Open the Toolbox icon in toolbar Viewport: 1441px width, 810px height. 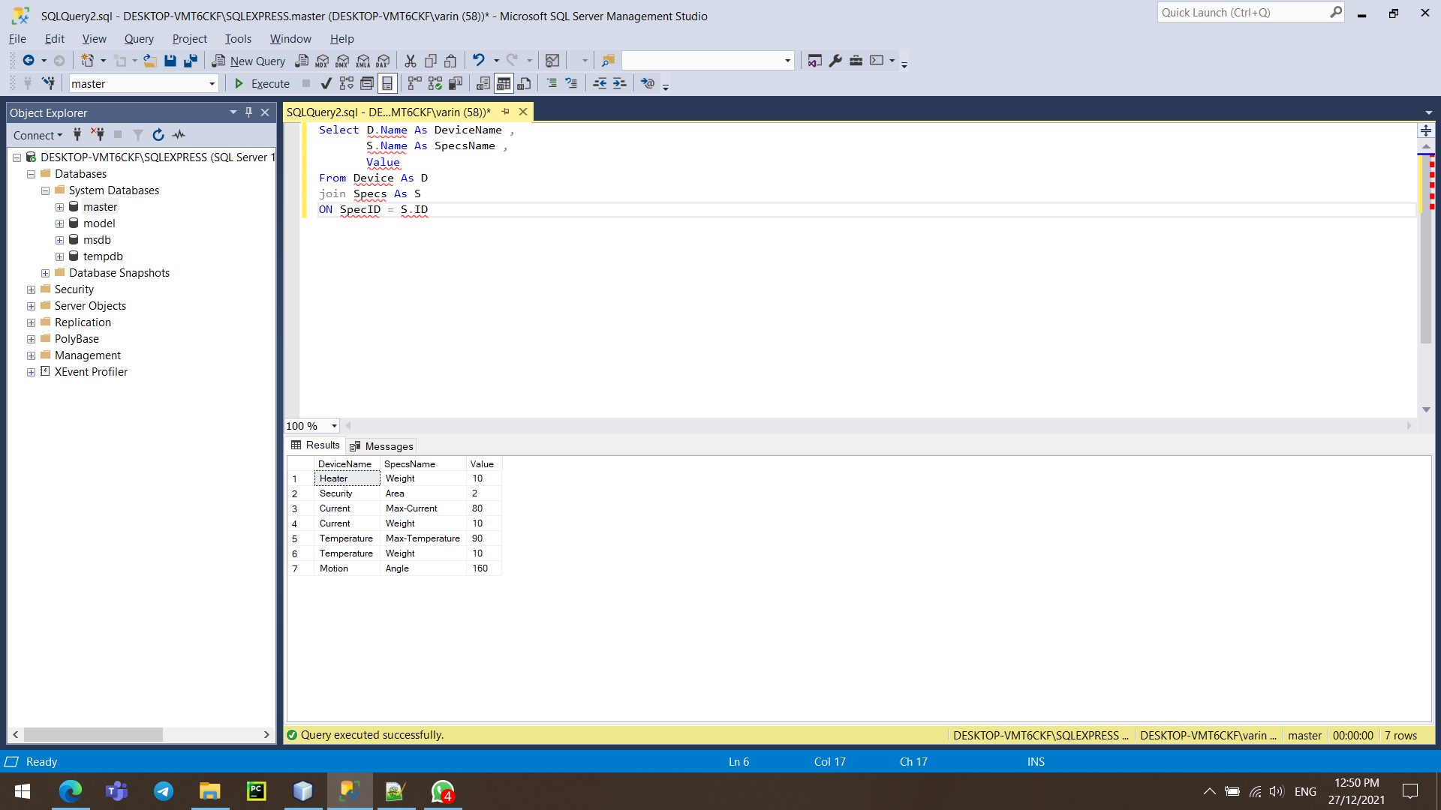[x=856, y=61]
